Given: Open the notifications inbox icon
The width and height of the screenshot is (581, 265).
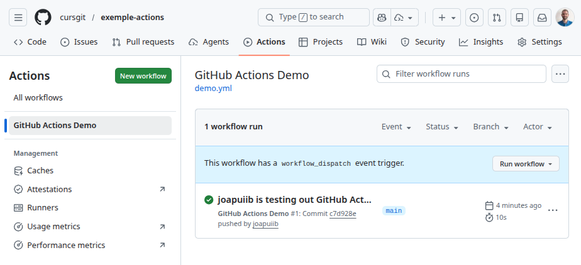Looking at the screenshot, I should [x=542, y=18].
